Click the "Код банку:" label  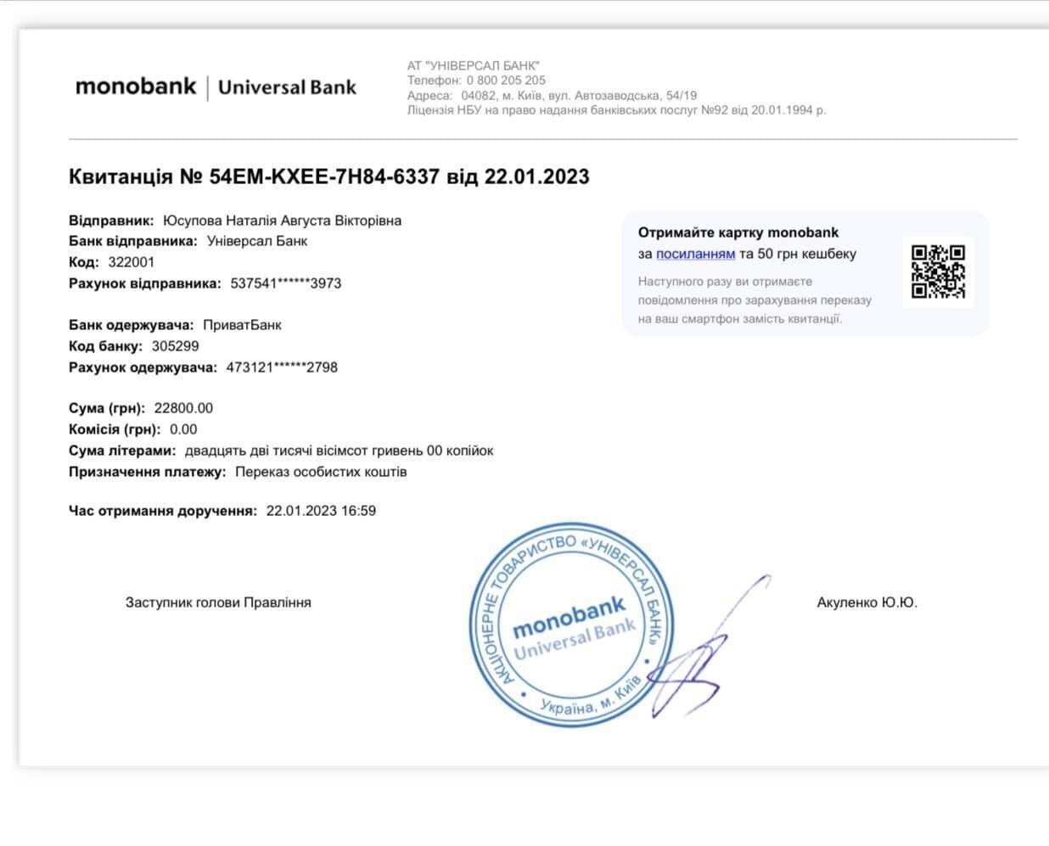(x=106, y=346)
